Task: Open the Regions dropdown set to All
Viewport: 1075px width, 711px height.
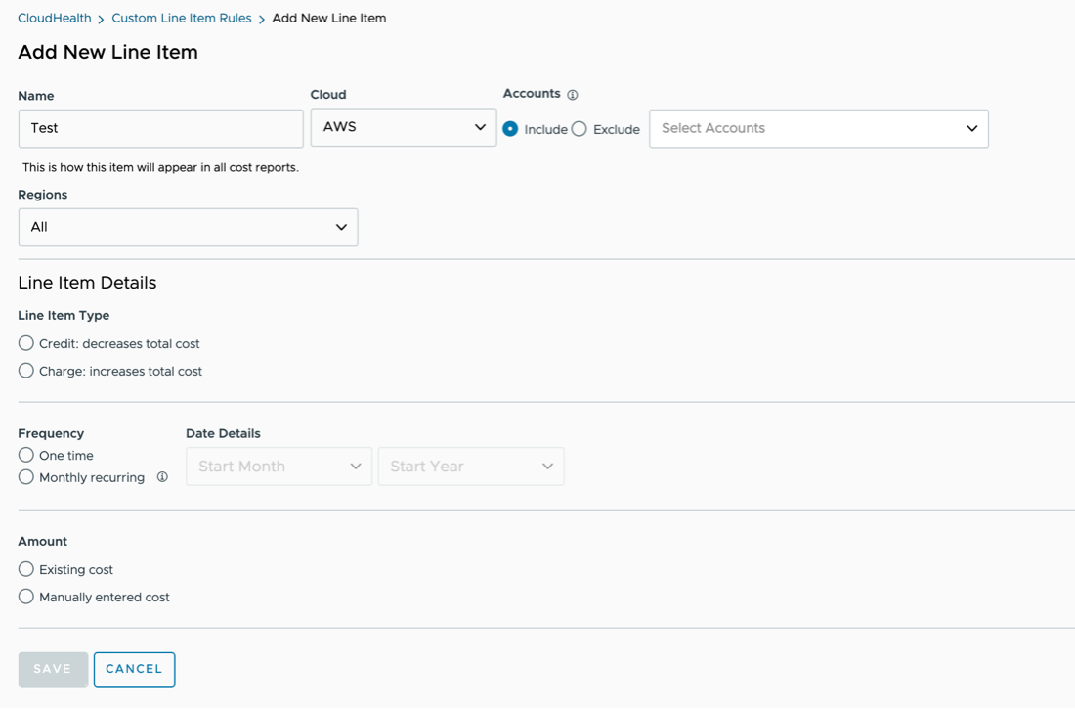Action: [188, 227]
